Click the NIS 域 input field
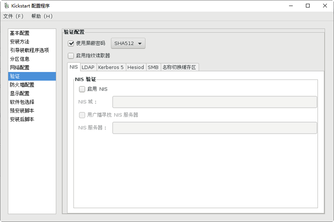 [215, 102]
